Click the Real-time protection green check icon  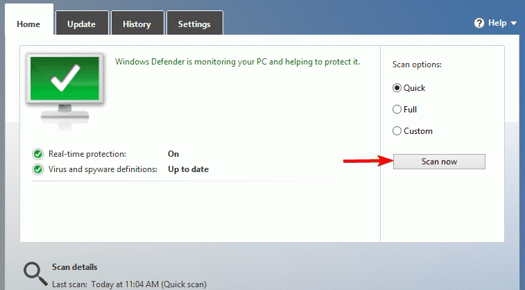click(37, 154)
